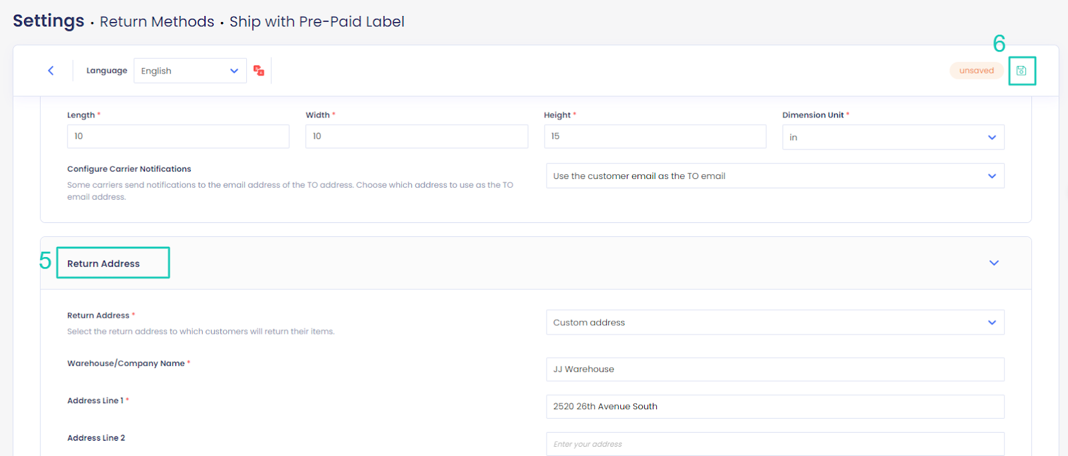Collapse the Return Address section chevron
The height and width of the screenshot is (456, 1068).
[994, 263]
